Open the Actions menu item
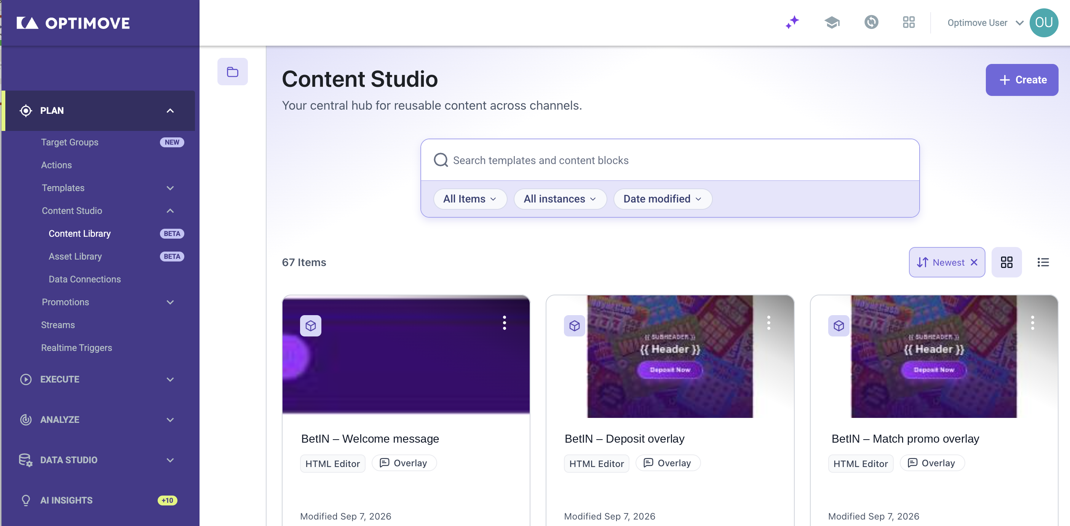The height and width of the screenshot is (526, 1070). coord(56,165)
